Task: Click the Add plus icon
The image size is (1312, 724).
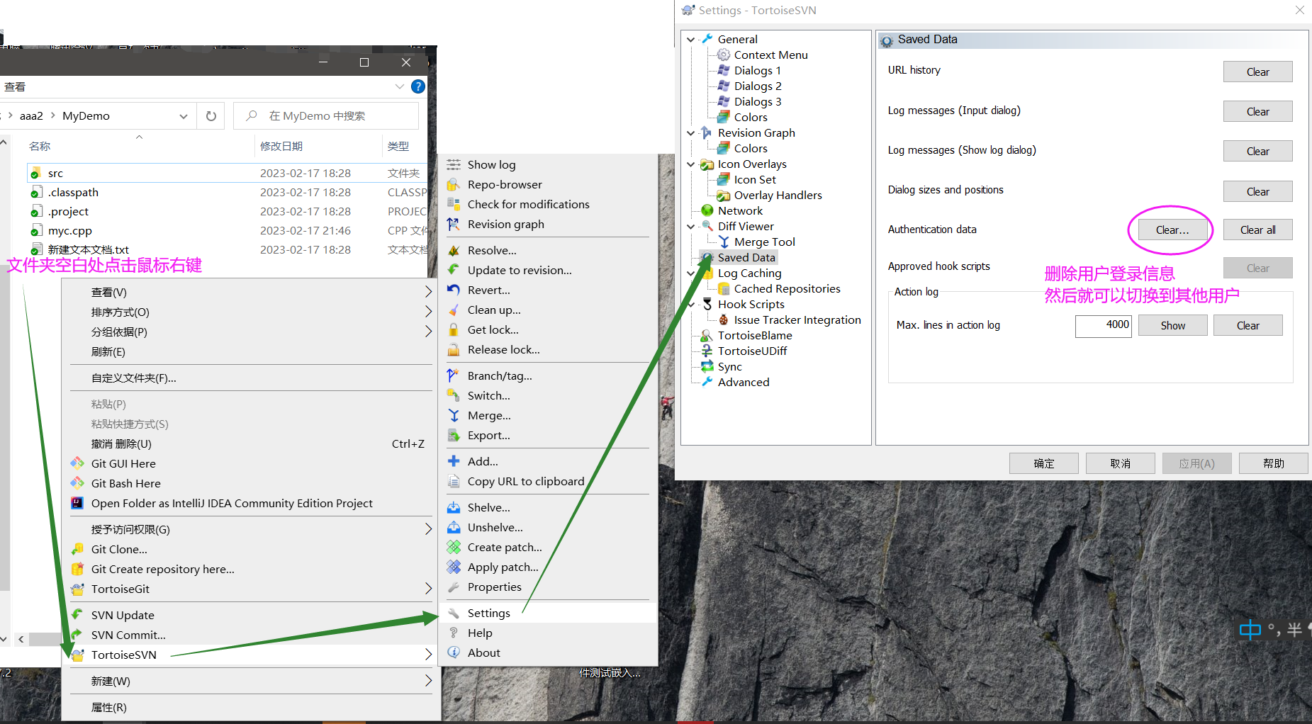Action: [454, 461]
